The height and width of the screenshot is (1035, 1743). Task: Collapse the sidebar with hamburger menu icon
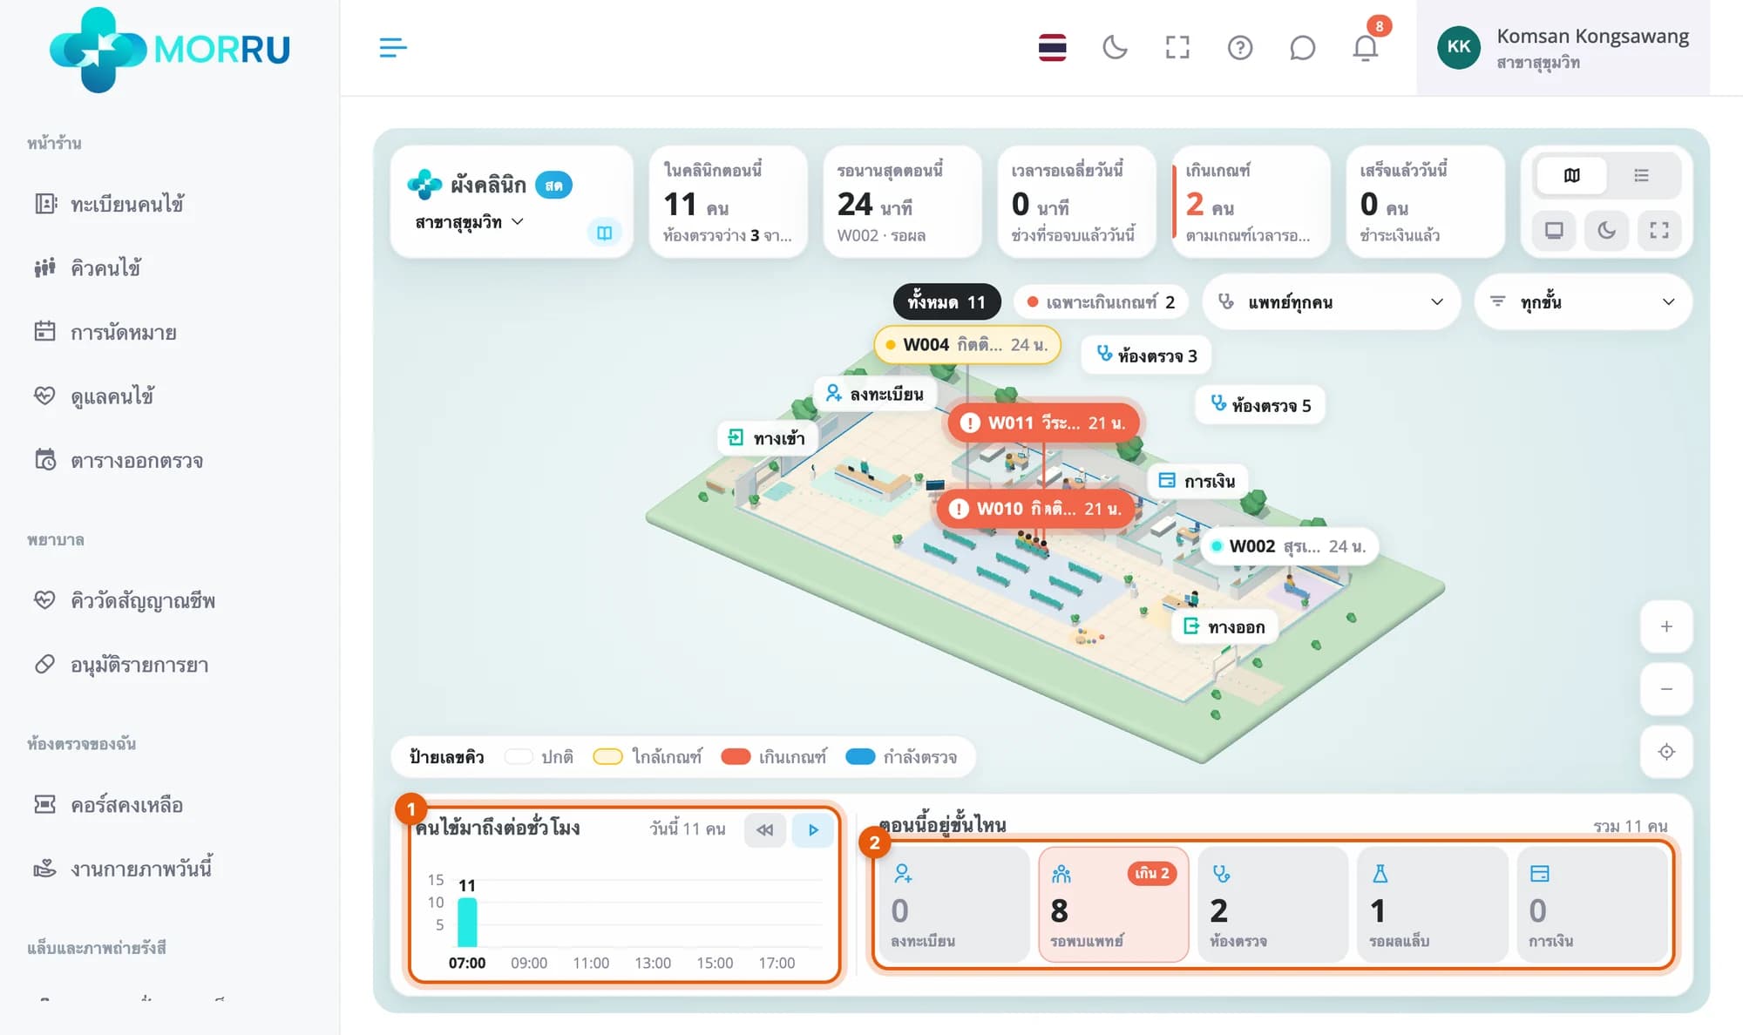coord(393,48)
